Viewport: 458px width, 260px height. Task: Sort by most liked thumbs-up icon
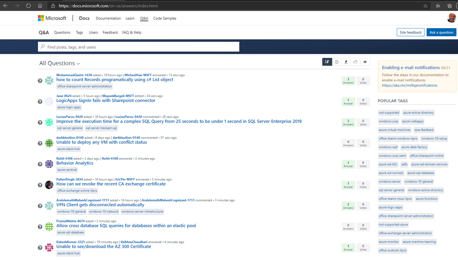click(355, 61)
